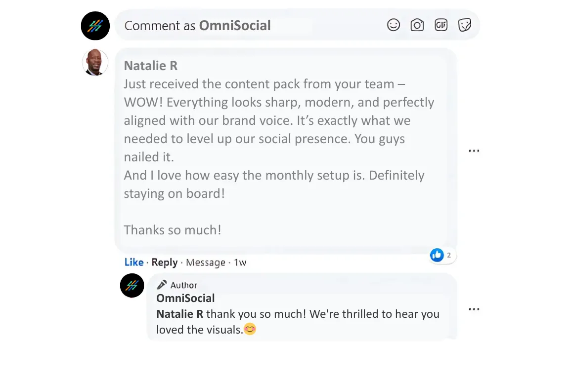Click the 'Natalie R' mention in the reply
The height and width of the screenshot is (376, 571).
(179, 314)
